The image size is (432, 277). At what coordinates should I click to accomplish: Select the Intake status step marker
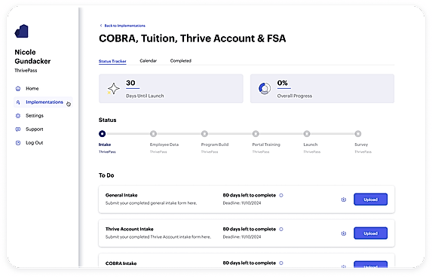coord(103,134)
